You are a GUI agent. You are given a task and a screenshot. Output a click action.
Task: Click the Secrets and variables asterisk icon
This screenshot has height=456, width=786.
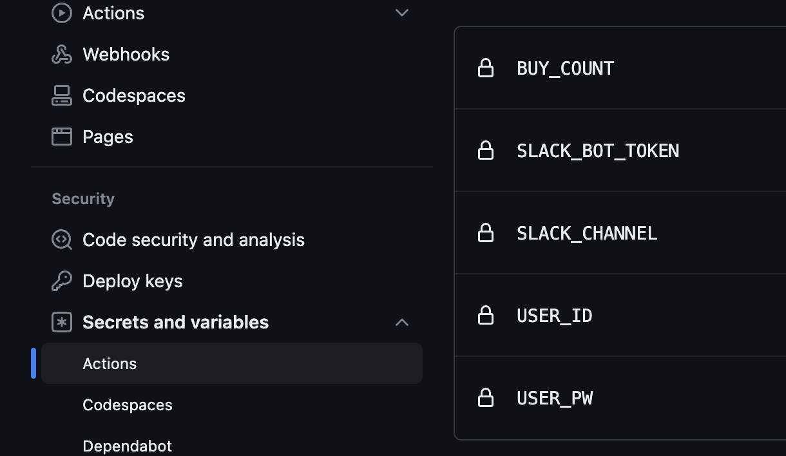click(x=62, y=322)
